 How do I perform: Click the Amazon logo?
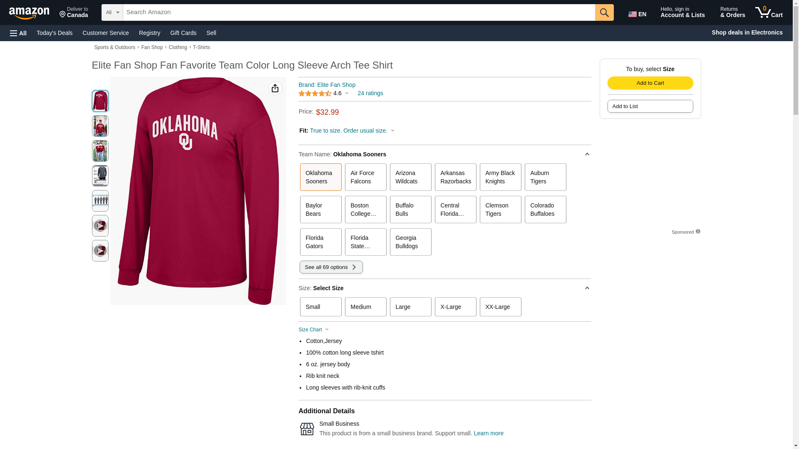pyautogui.click(x=29, y=13)
